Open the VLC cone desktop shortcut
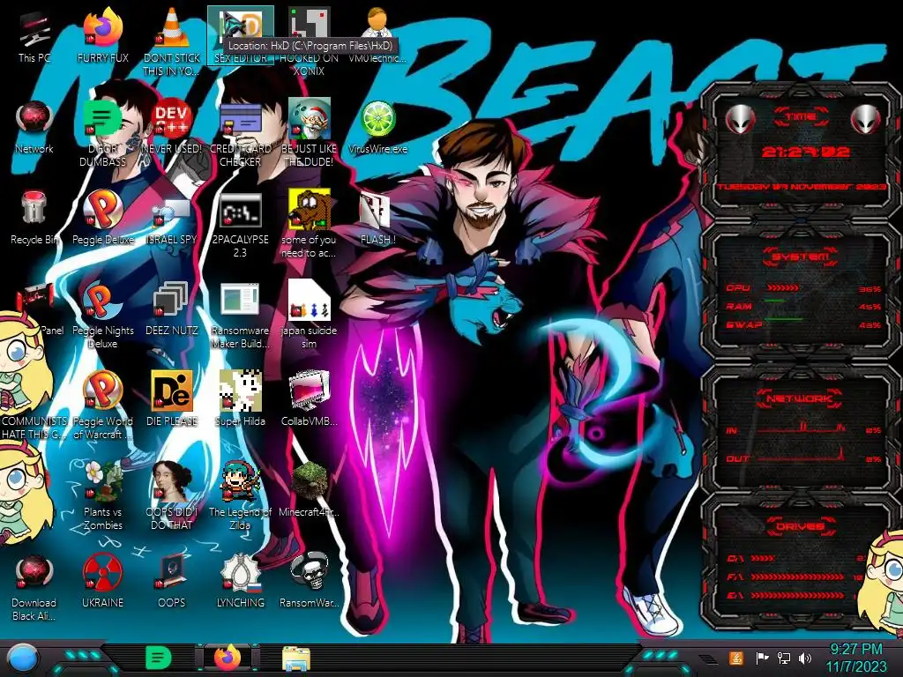Image resolution: width=903 pixels, height=677 pixels. click(172, 41)
